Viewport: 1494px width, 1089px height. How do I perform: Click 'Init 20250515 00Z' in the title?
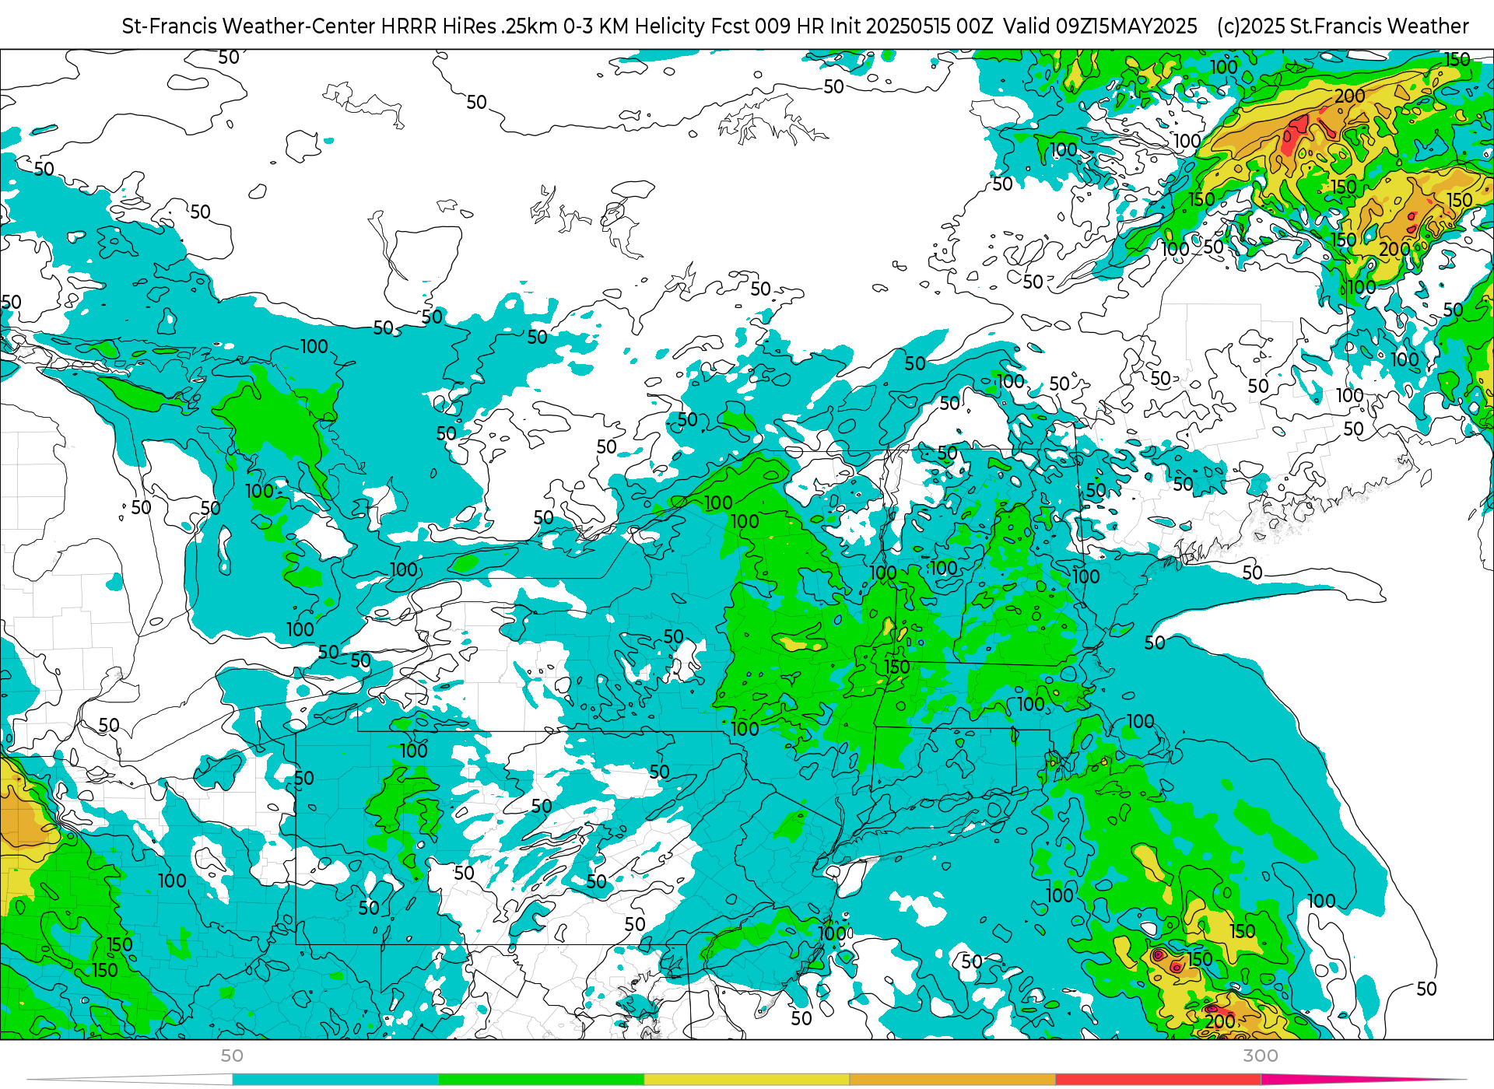pos(911,26)
